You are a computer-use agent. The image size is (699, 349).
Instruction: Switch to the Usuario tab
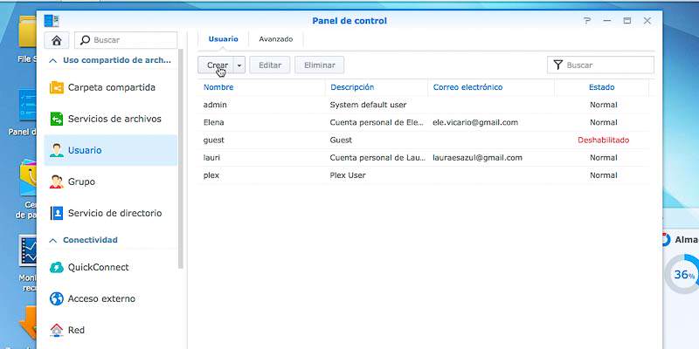(x=224, y=39)
